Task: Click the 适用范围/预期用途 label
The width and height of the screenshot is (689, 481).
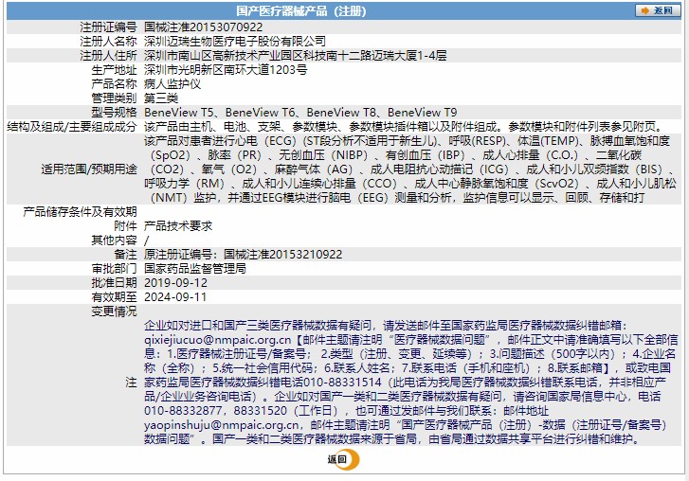Action: coord(89,169)
